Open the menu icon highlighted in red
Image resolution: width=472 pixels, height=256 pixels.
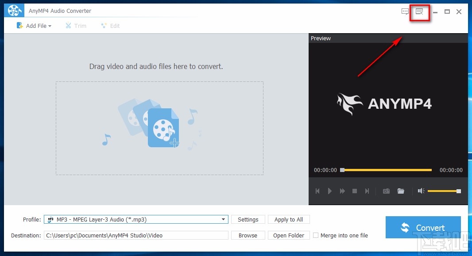click(x=419, y=12)
